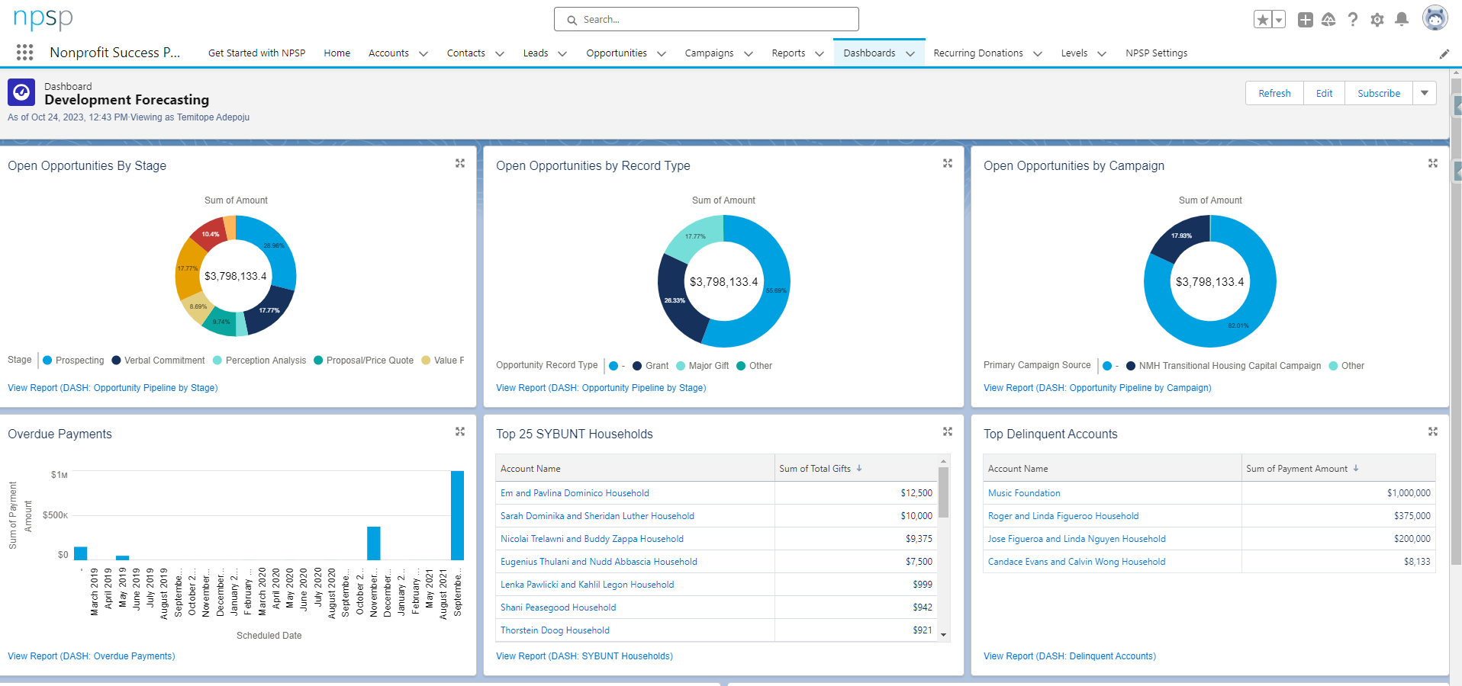Image resolution: width=1462 pixels, height=686 pixels.
Task: Click the Grant legend color dot
Action: coord(637,366)
